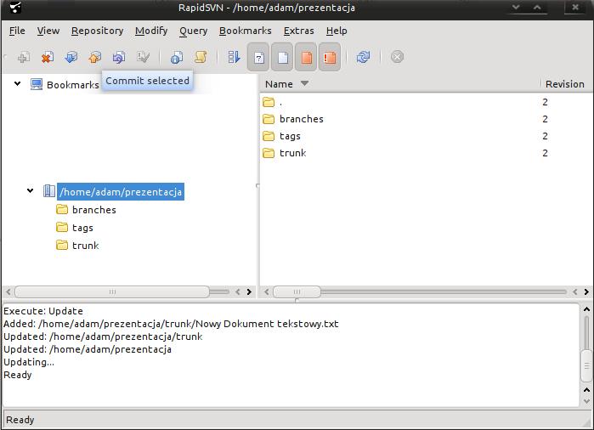Click the 'Execute: Update' log line
The height and width of the screenshot is (430, 594).
43,311
